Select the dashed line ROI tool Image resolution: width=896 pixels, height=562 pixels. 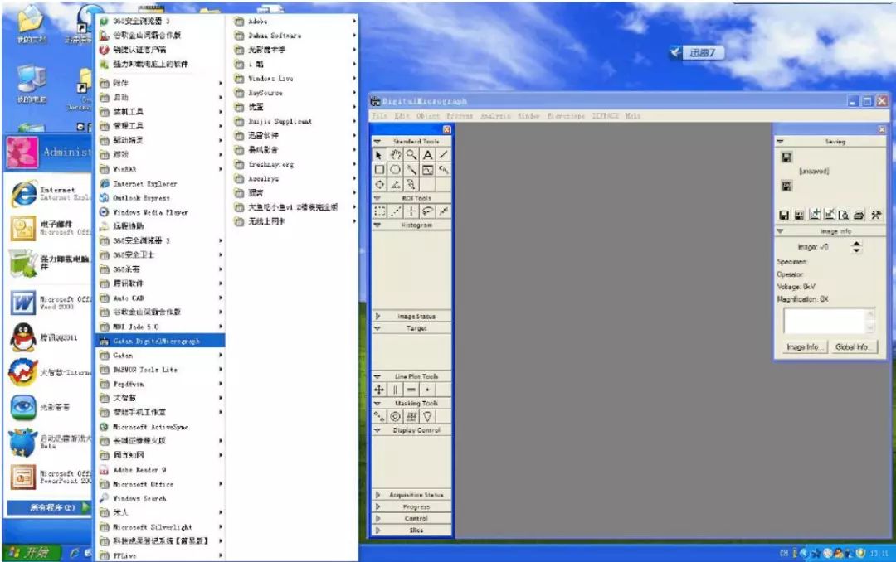point(396,211)
